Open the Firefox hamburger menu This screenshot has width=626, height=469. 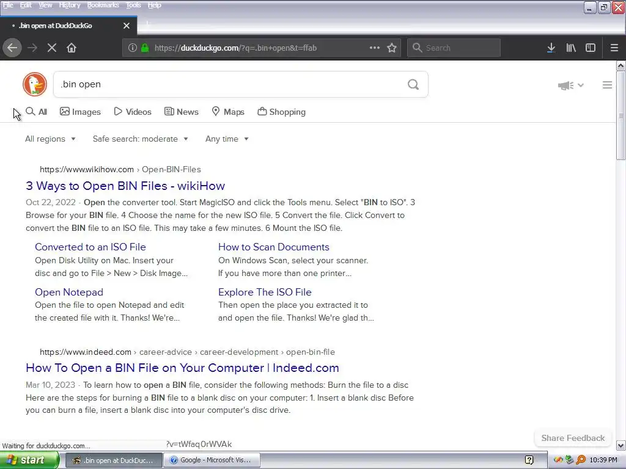point(614,48)
